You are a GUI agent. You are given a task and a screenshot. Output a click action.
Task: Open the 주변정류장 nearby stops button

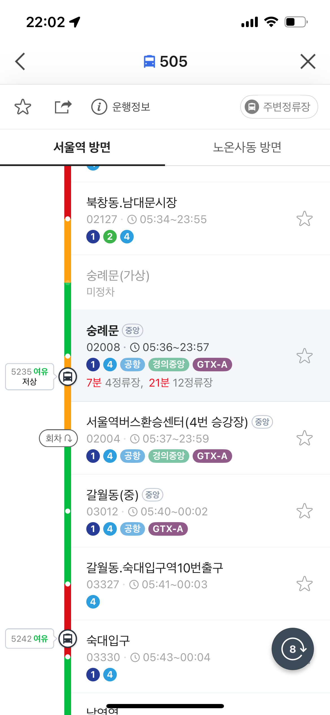coord(279,107)
